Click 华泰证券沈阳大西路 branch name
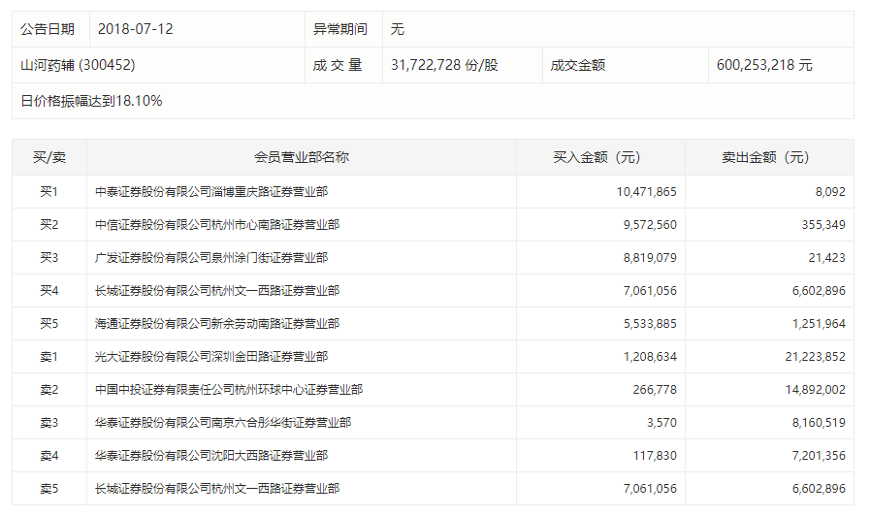 click(211, 456)
